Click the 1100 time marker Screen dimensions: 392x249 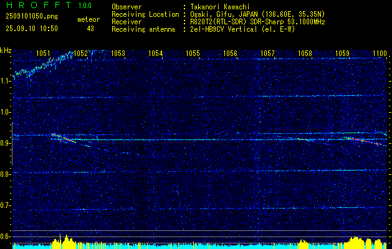[x=380, y=53]
